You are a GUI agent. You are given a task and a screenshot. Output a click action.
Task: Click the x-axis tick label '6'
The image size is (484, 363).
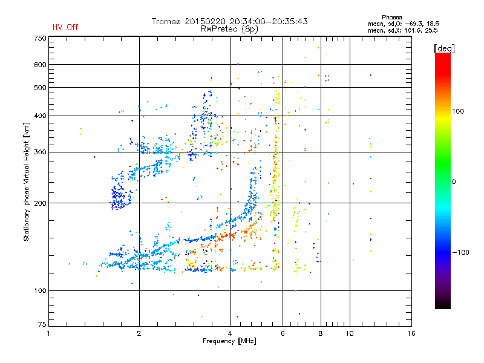tap(283, 333)
